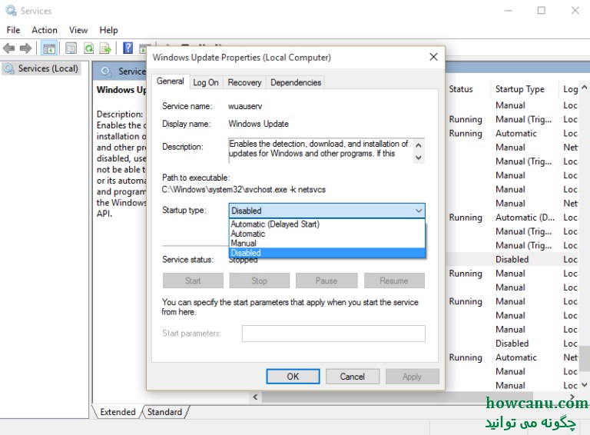Click the highlighted Disabled row in Startup Type column
The image size is (590, 435).
point(512,259)
